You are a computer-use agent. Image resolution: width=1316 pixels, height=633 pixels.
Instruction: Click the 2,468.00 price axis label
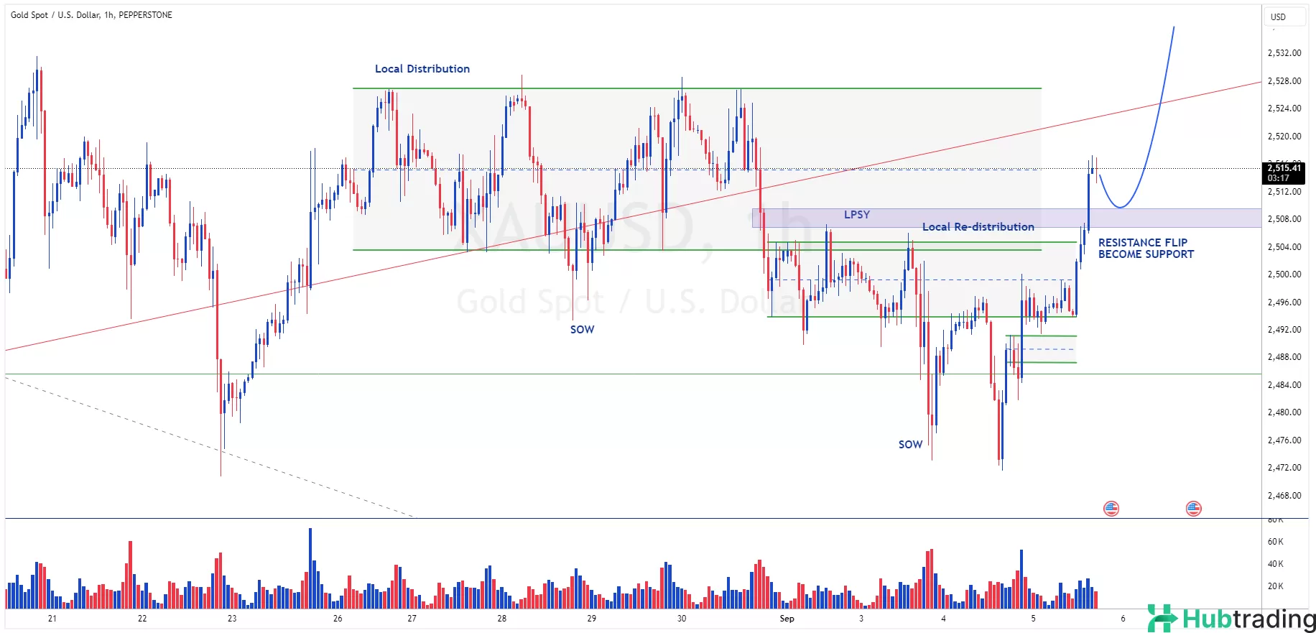click(1284, 496)
